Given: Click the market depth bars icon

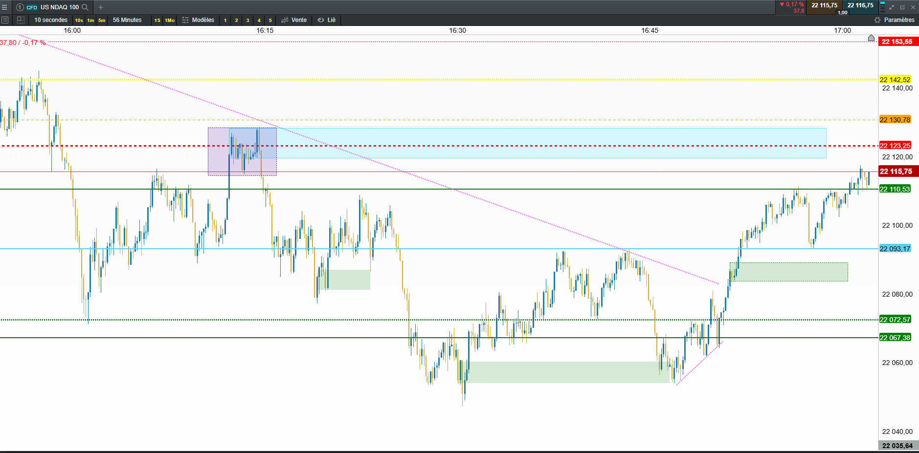Looking at the screenshot, I should pyautogui.click(x=882, y=7).
